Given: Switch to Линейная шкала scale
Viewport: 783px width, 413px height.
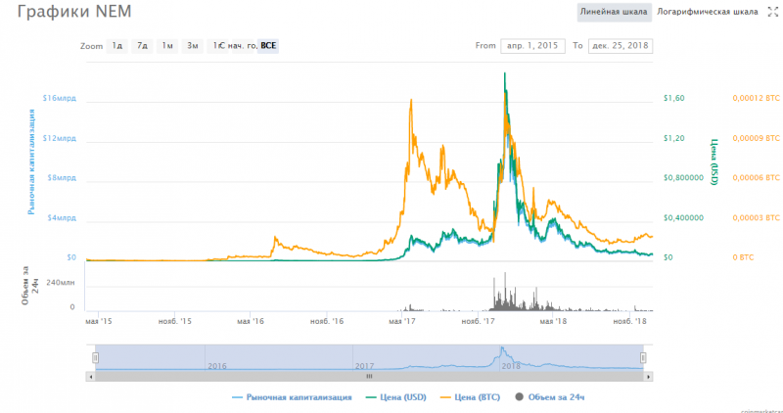Looking at the screenshot, I should click(614, 12).
